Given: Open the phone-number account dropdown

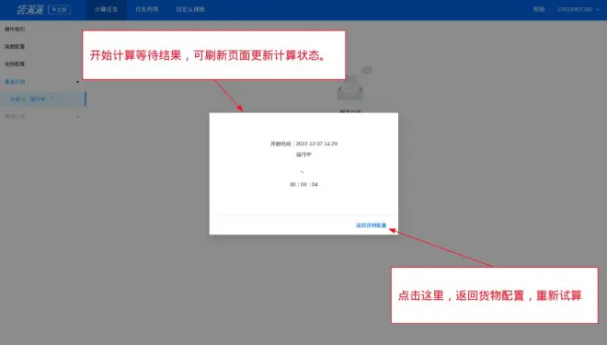Looking at the screenshot, I should [x=578, y=9].
